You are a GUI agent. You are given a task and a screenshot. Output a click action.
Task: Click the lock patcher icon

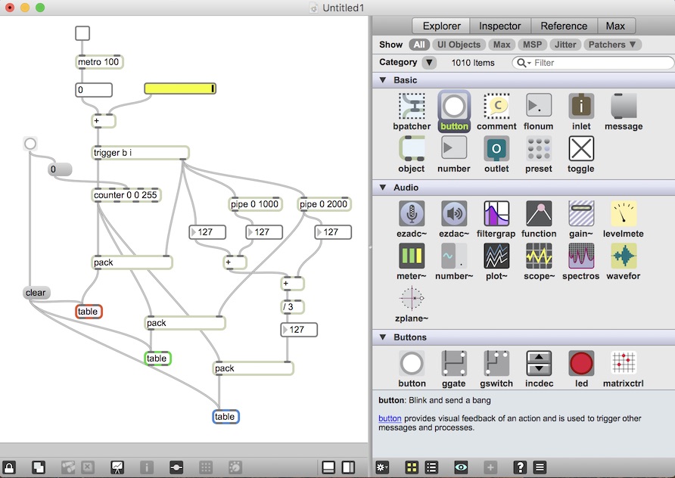pyautogui.click(x=10, y=467)
